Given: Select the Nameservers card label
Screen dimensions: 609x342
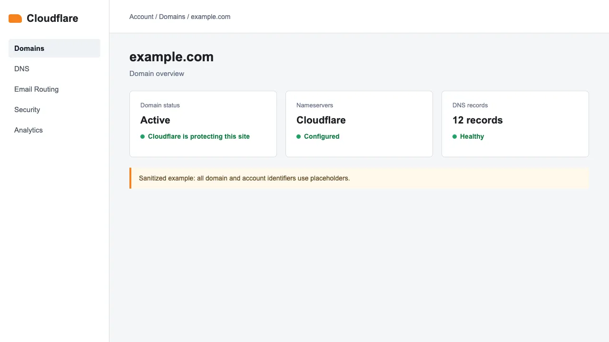Looking at the screenshot, I should click(314, 105).
